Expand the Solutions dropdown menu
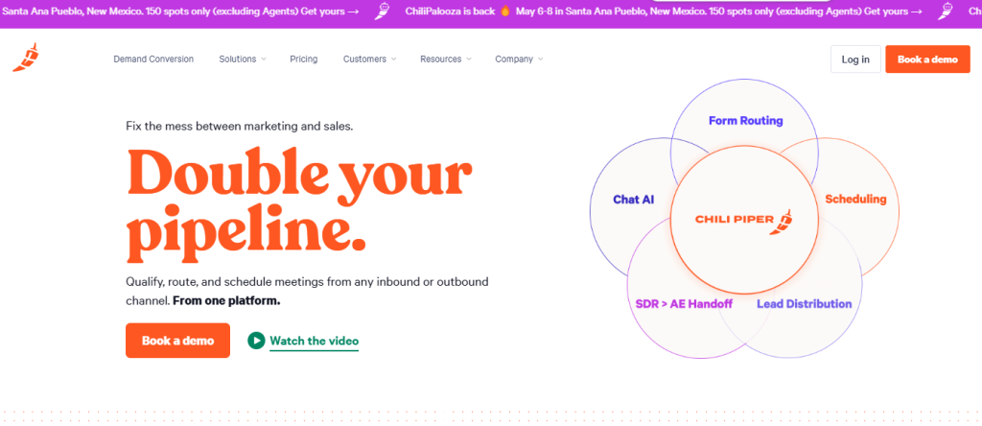Image resolution: width=982 pixels, height=426 pixels. (242, 59)
